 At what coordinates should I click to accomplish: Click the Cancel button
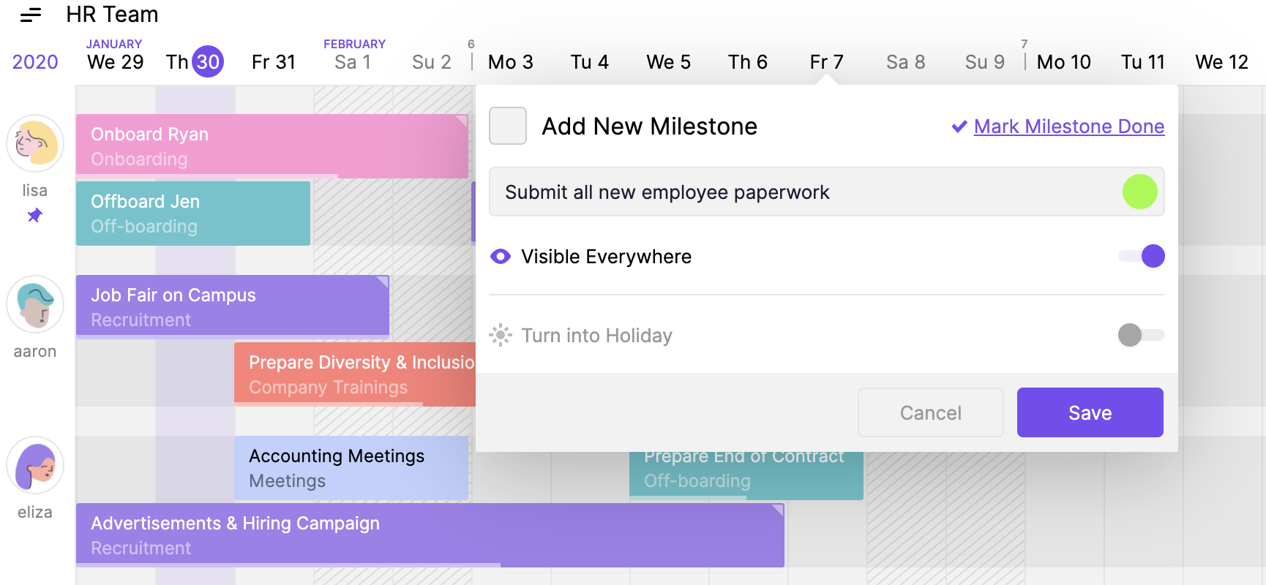coord(930,412)
